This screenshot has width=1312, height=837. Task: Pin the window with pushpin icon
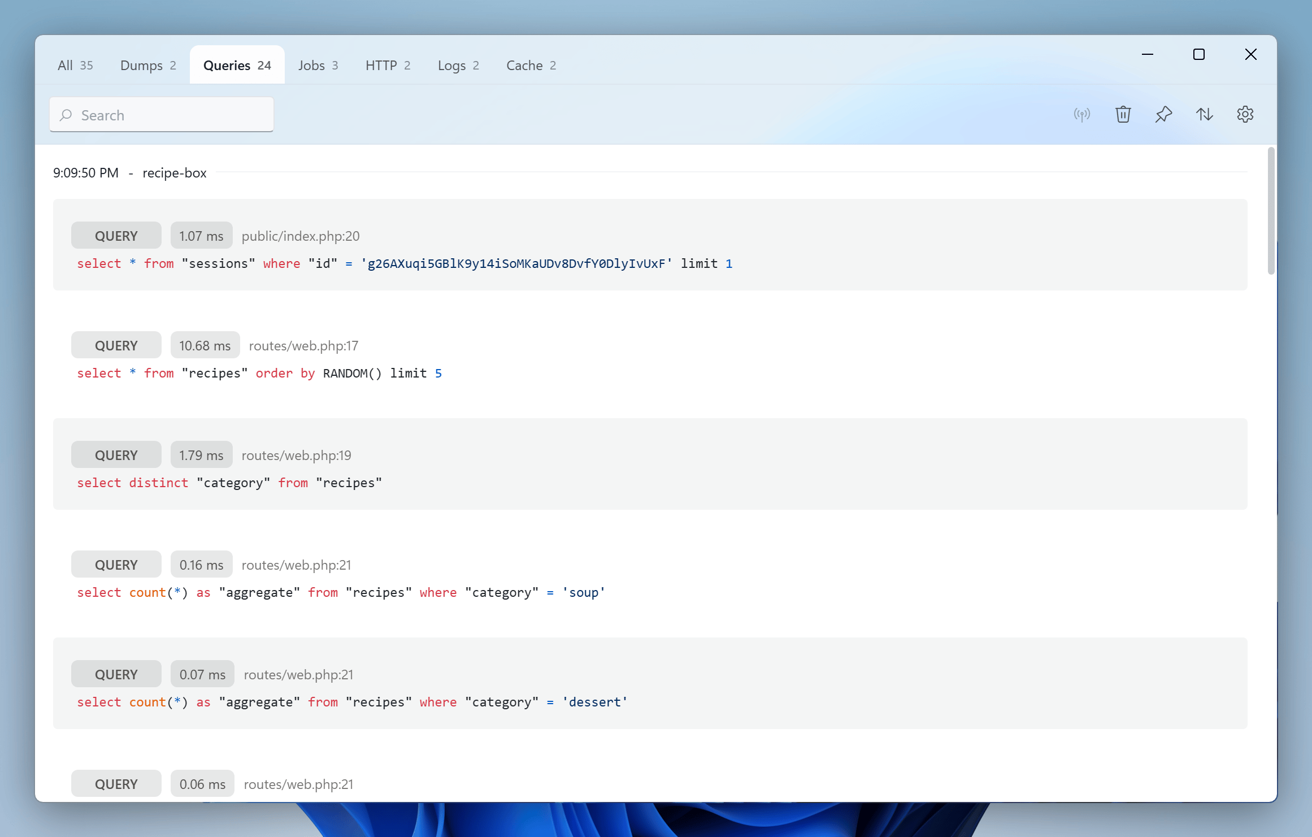pyautogui.click(x=1163, y=115)
